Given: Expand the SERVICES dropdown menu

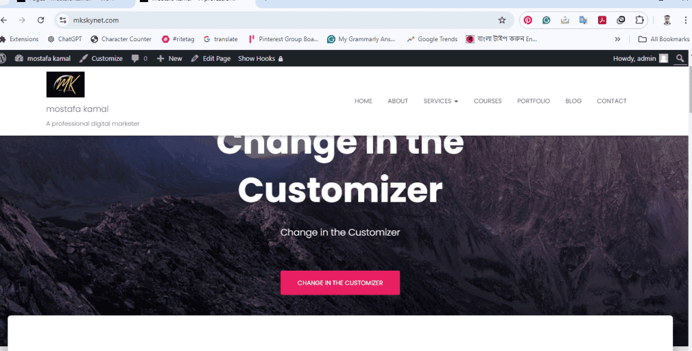Looking at the screenshot, I should click(441, 101).
